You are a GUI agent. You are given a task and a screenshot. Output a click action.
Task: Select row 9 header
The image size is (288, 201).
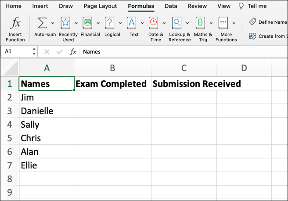[x=10, y=192]
